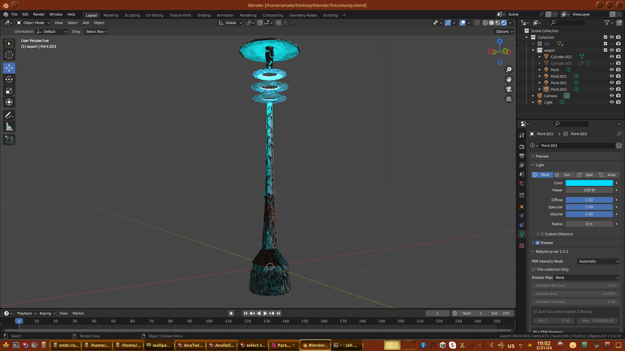Select the Measure ruler tool
The height and width of the screenshot is (351, 625).
click(x=9, y=127)
